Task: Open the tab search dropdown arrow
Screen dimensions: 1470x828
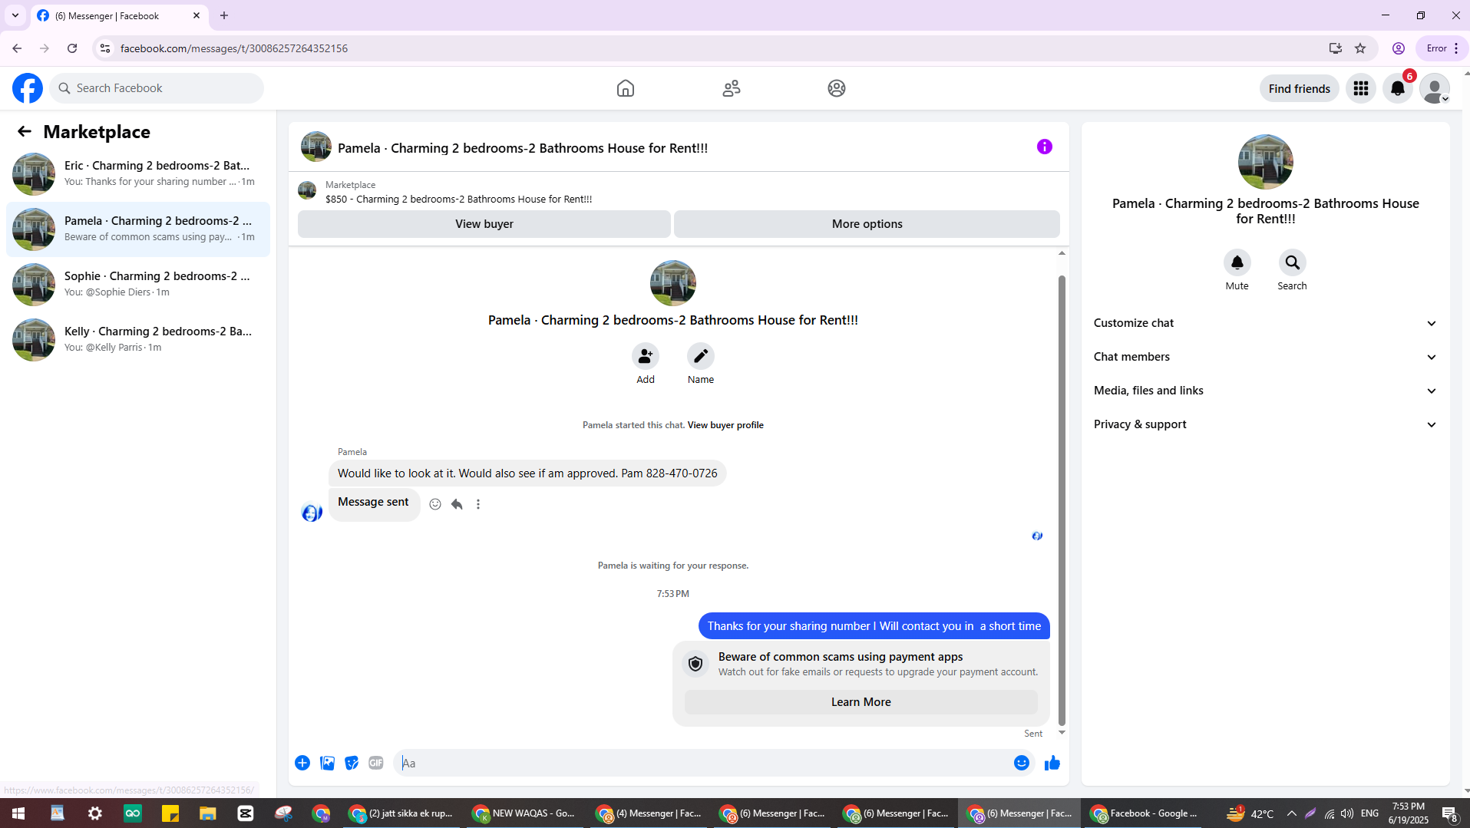Action: pos(15,15)
